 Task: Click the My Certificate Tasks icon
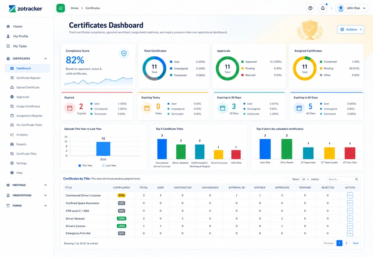pyautogui.click(x=12, y=125)
